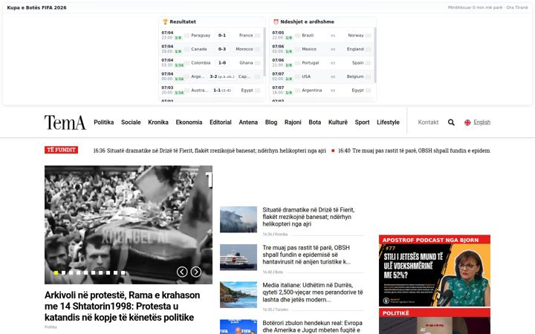Select the USA vs Belgium fixture
The width and height of the screenshot is (535, 334).
[x=322, y=76]
